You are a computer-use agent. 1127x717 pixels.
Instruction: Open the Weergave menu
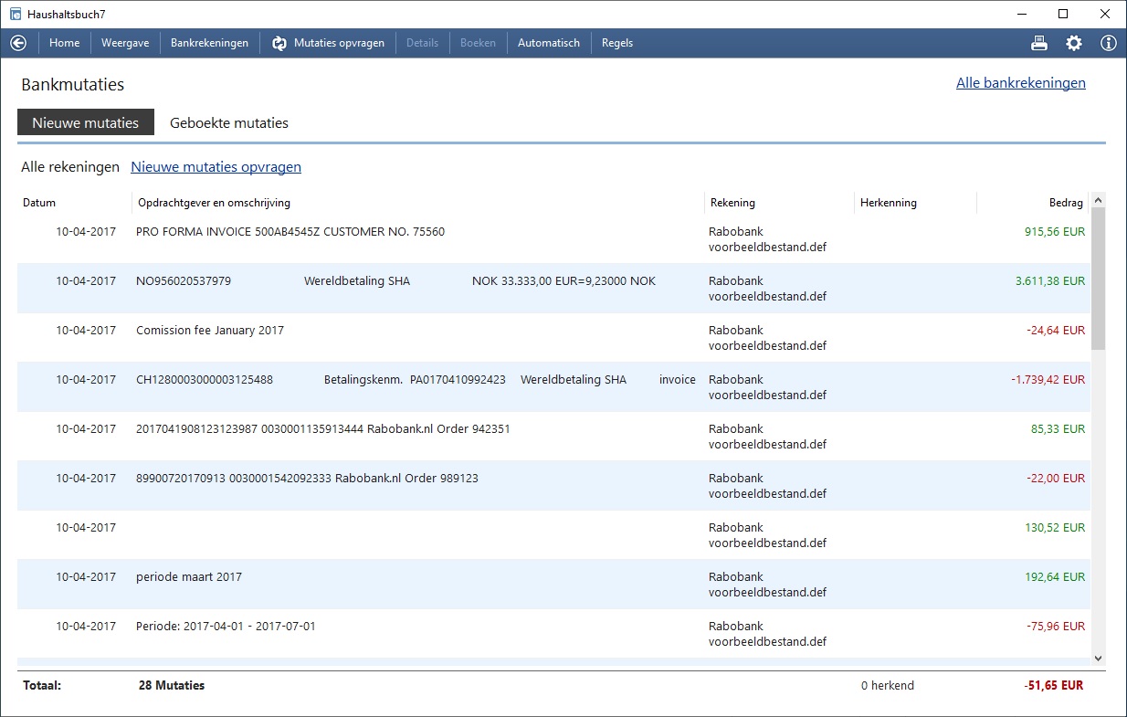[x=125, y=43]
